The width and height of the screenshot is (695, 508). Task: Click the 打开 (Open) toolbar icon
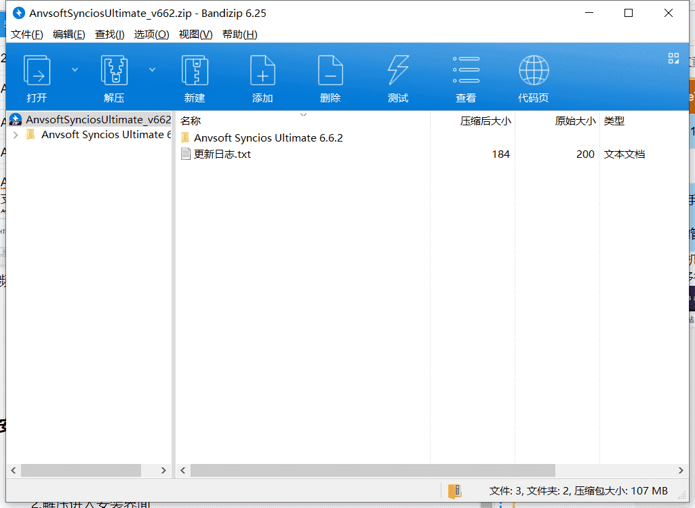(37, 70)
